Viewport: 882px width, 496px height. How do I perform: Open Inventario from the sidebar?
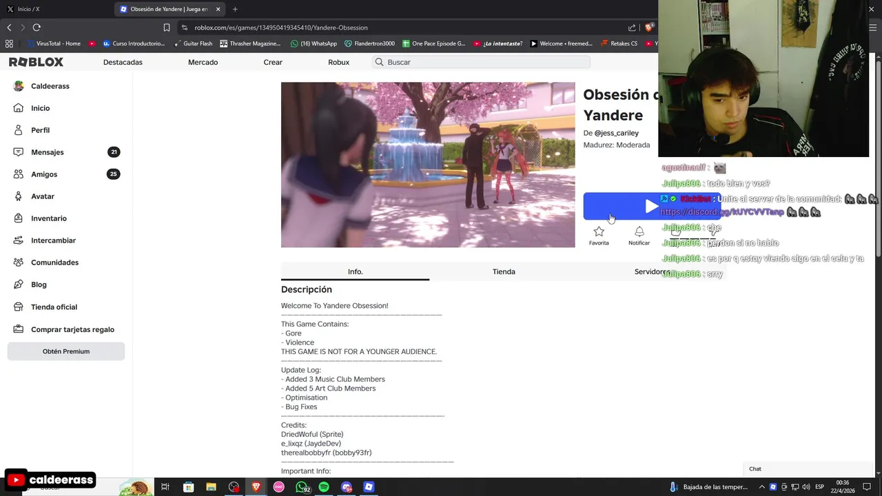(49, 218)
